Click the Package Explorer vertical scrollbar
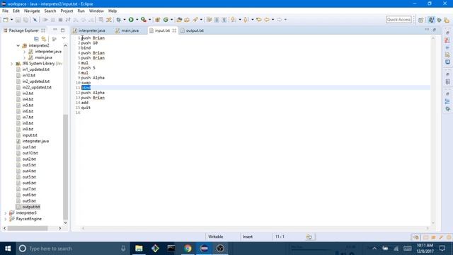This screenshot has height=255, width=453. pyautogui.click(x=66, y=166)
